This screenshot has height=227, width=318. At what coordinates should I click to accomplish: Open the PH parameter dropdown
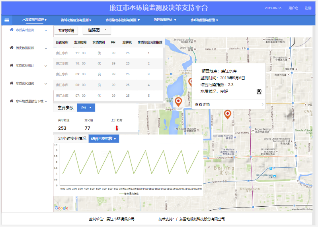point(86,108)
